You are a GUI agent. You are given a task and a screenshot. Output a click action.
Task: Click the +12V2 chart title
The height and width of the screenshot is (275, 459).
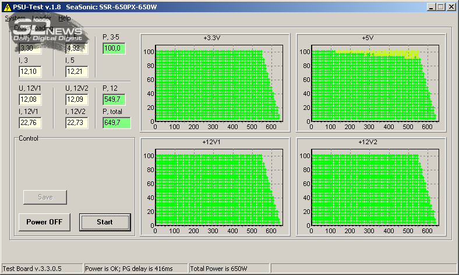368,142
